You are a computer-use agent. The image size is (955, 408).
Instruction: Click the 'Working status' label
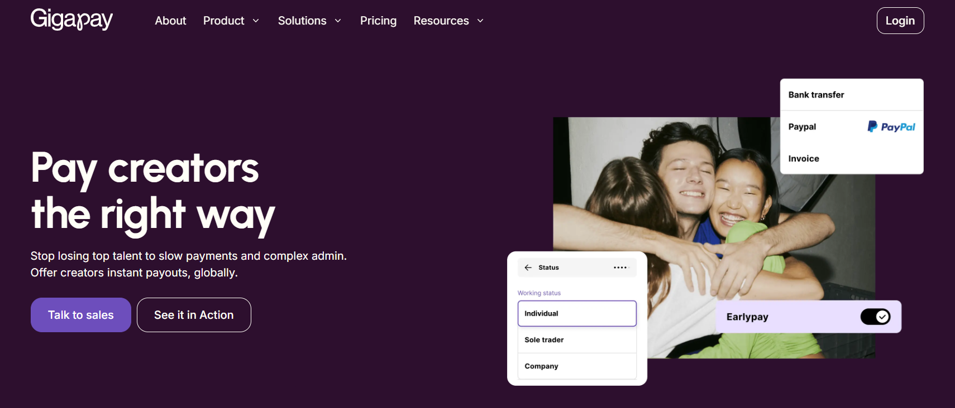pyautogui.click(x=539, y=293)
